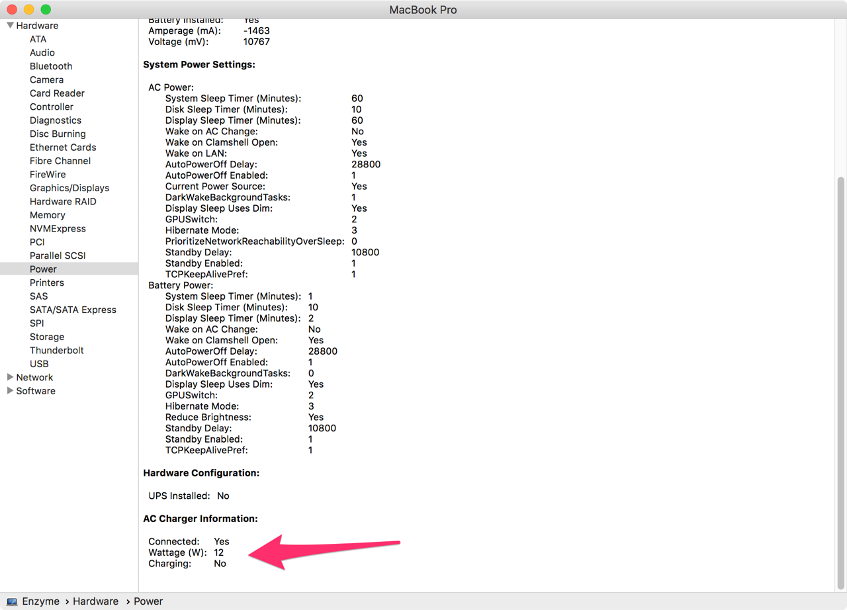
Task: Select FireWire in the sidebar
Action: [x=48, y=175]
